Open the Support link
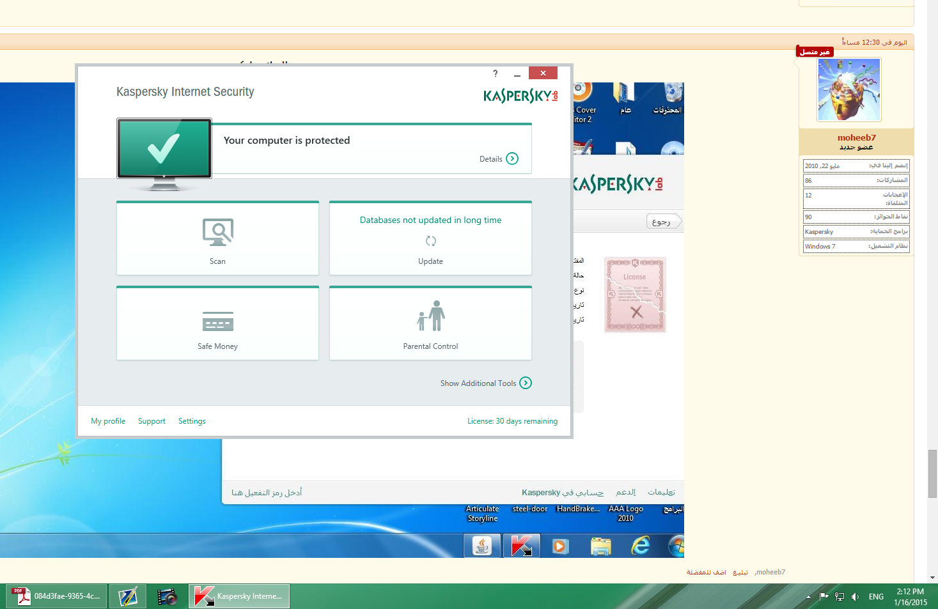The width and height of the screenshot is (938, 609). (152, 421)
